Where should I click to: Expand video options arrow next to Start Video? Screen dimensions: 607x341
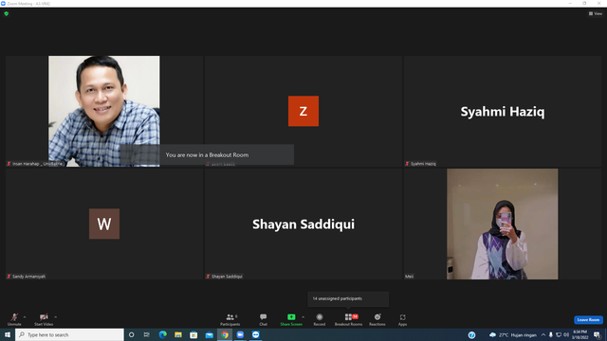click(x=56, y=317)
